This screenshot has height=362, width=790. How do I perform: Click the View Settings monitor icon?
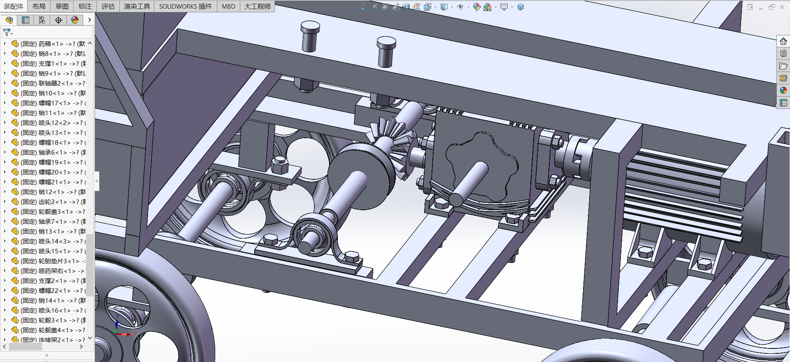[x=504, y=7]
